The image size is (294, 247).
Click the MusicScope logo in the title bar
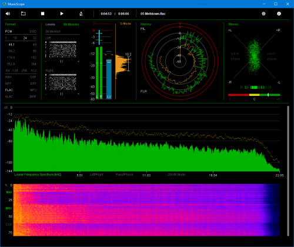[x=4, y=4]
